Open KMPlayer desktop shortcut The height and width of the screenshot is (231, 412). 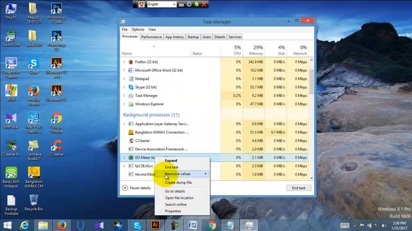pyautogui.click(x=11, y=121)
